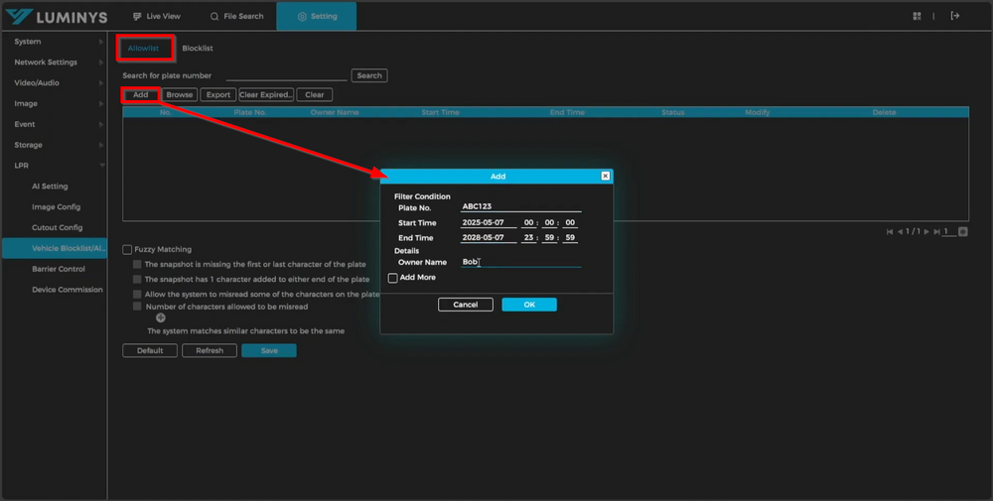The height and width of the screenshot is (501, 993).
Task: Go to next page of plate list
Action: coord(927,231)
